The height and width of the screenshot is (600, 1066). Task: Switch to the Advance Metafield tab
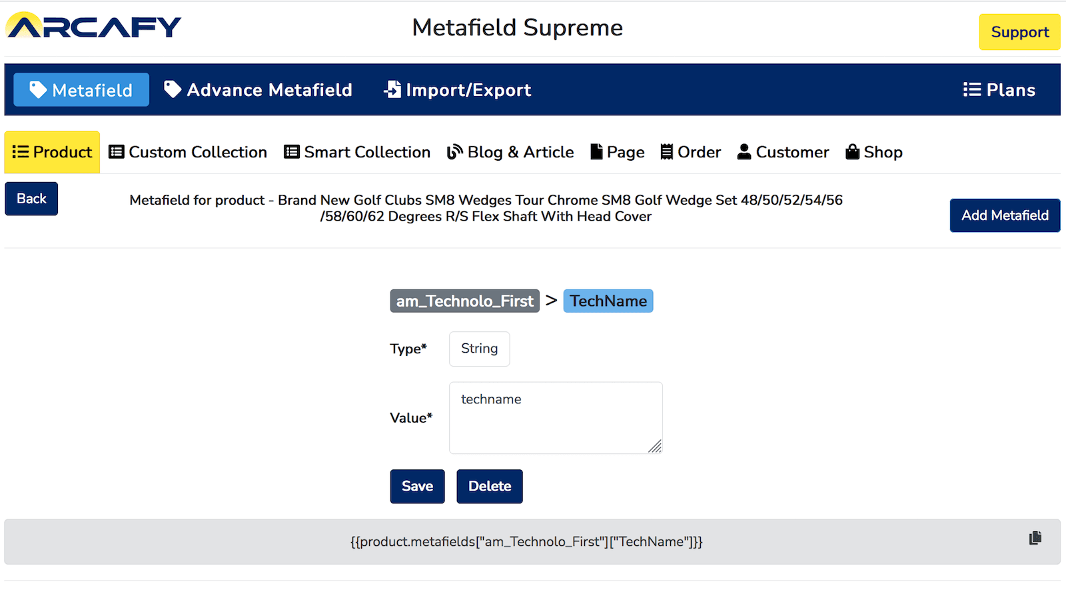tap(258, 89)
